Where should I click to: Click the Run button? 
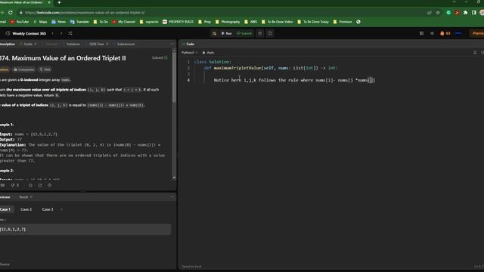click(x=226, y=33)
